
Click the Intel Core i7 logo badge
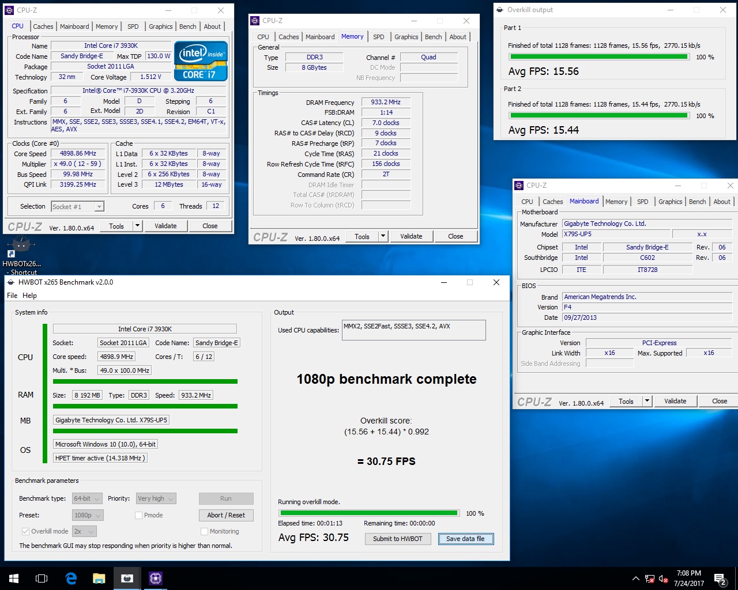click(x=201, y=61)
